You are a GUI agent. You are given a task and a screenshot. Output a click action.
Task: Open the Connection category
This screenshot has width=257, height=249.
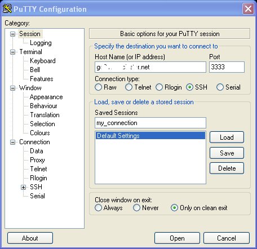click(x=34, y=142)
